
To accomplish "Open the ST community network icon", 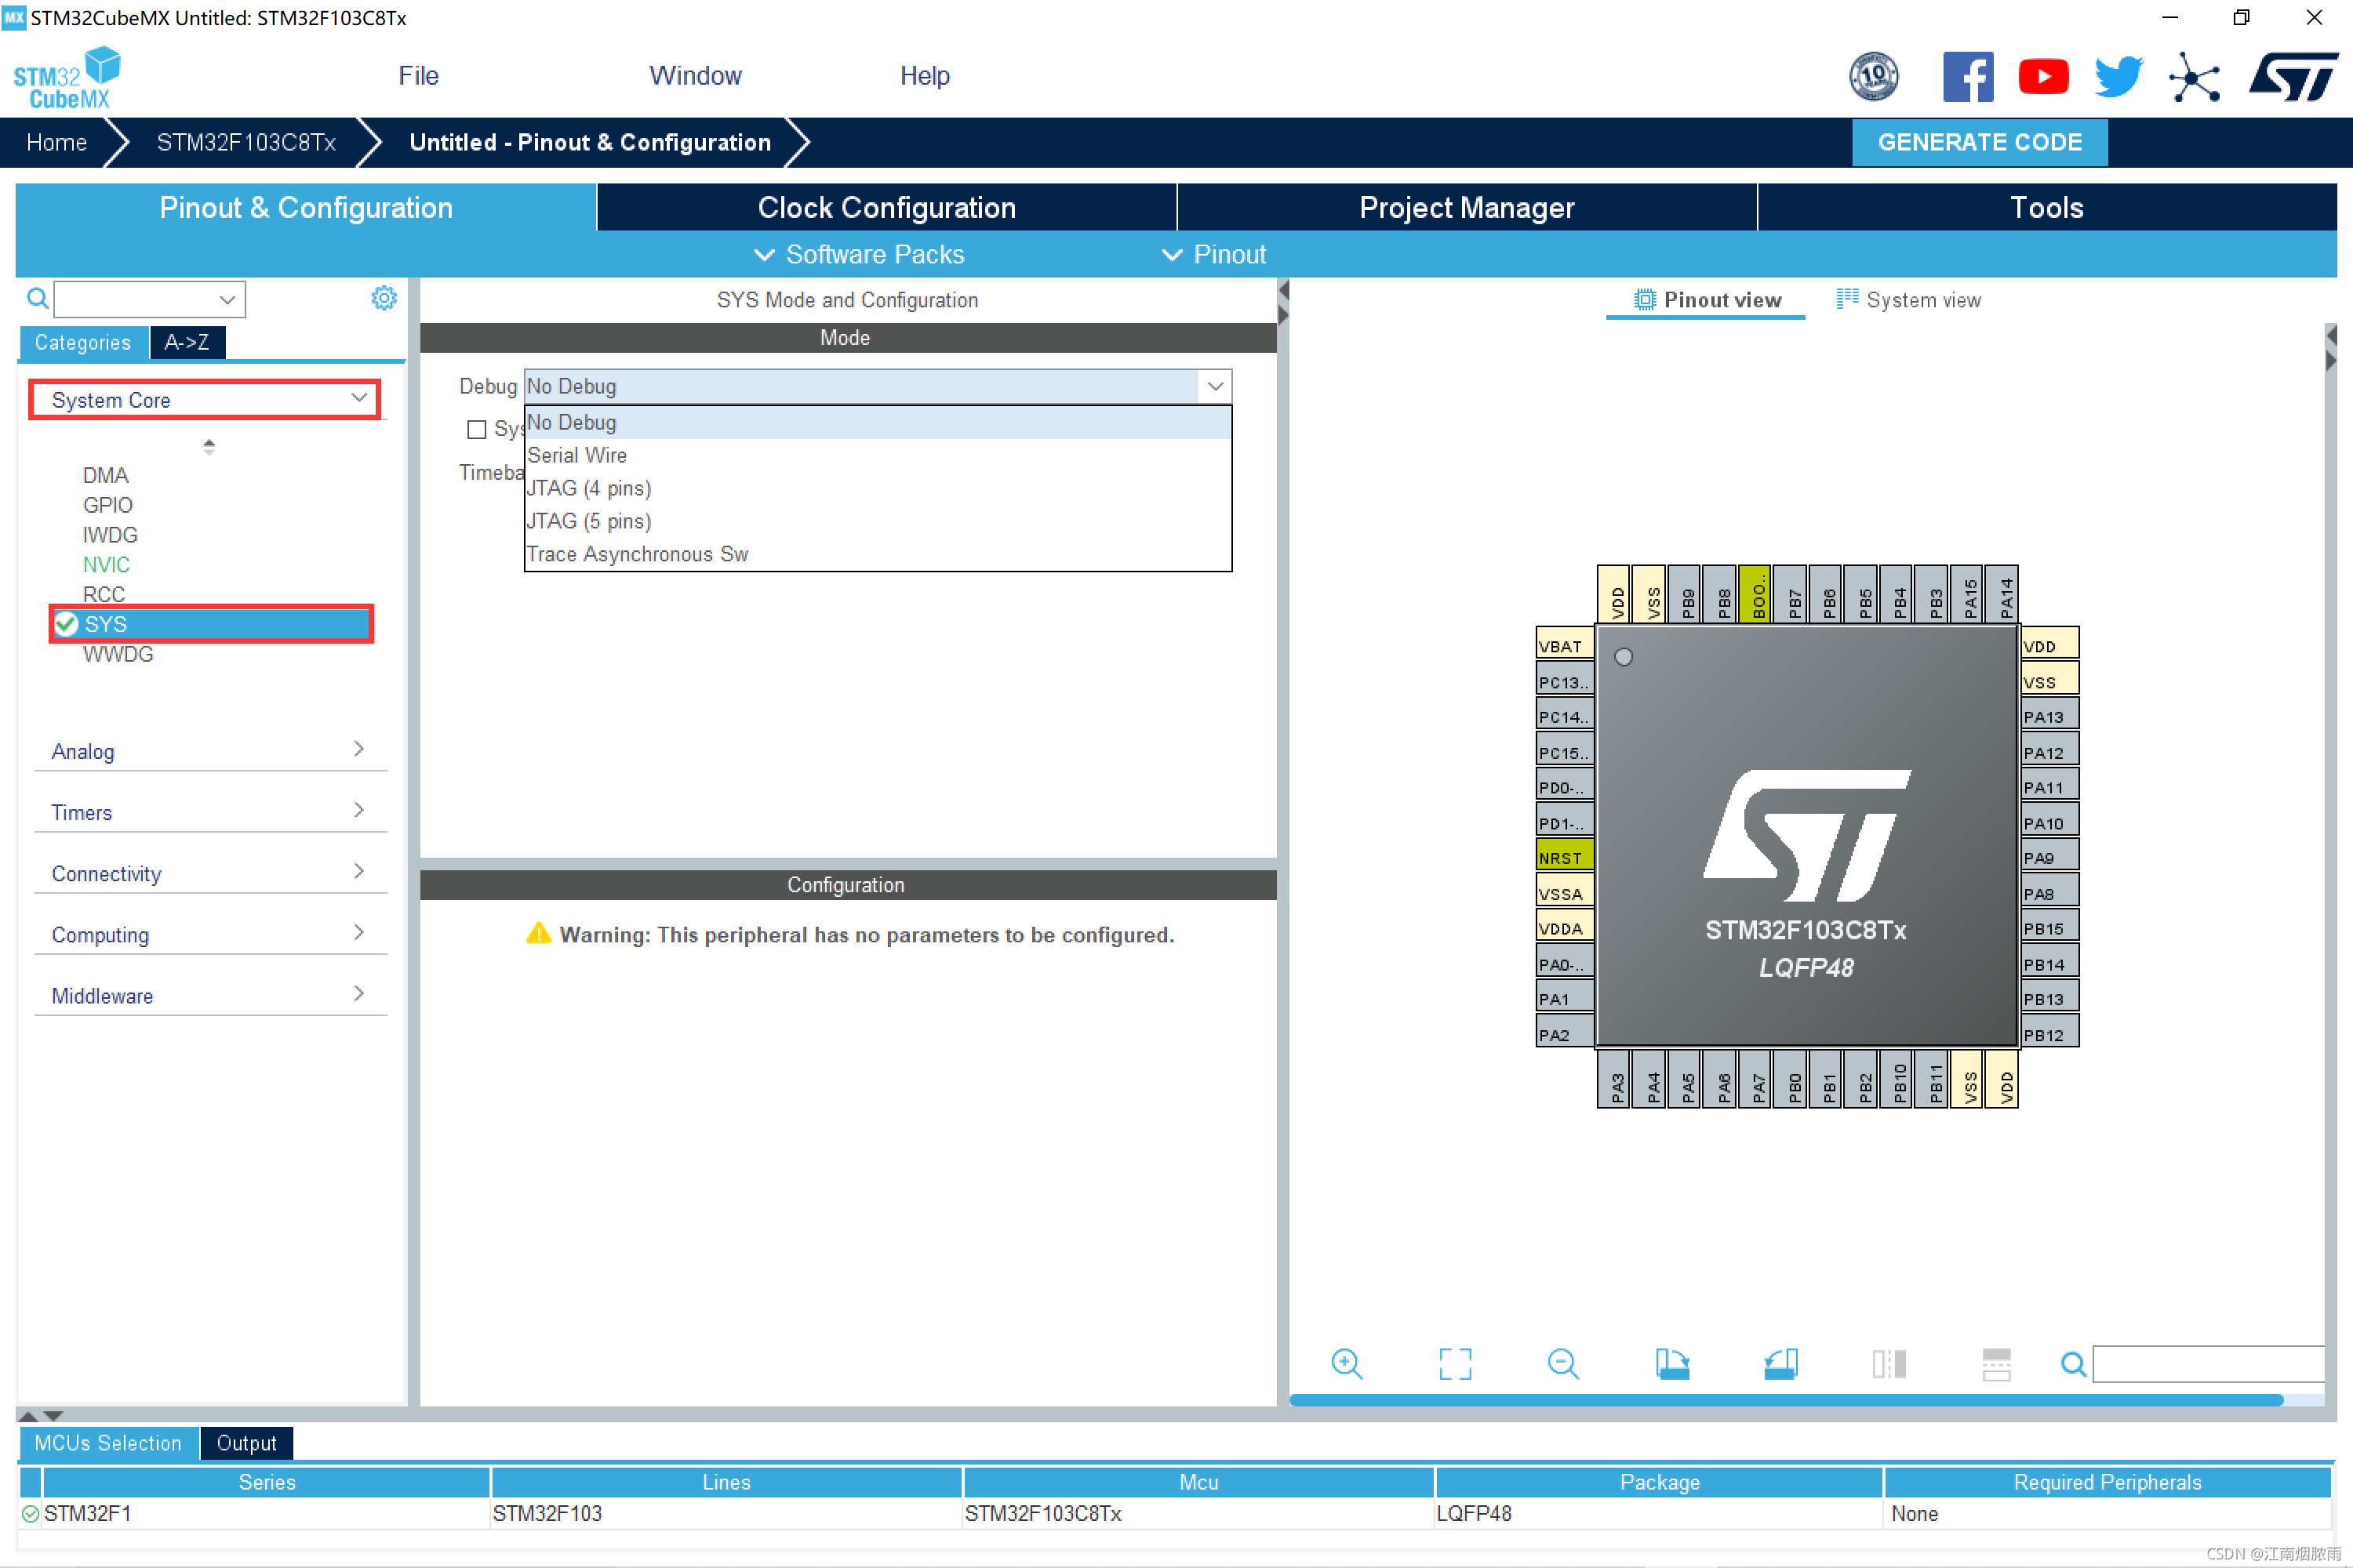I will click(2194, 77).
